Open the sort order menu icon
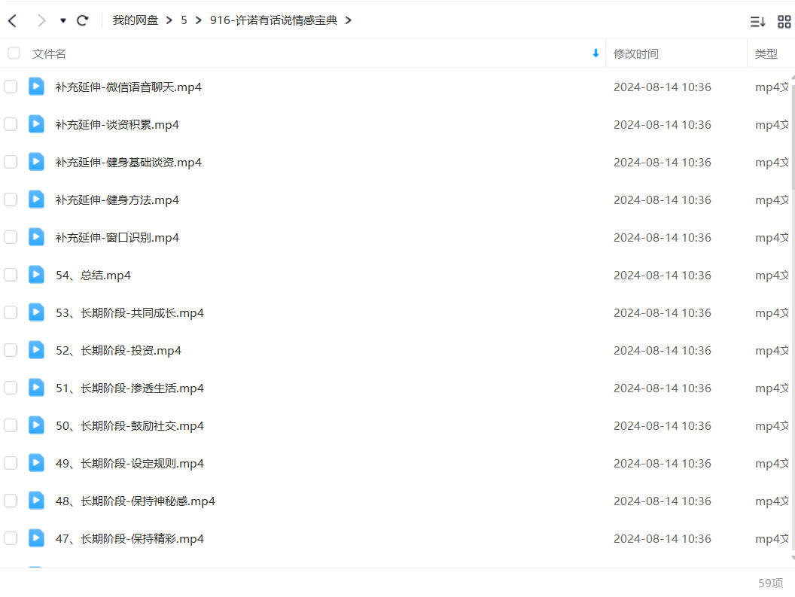The height and width of the screenshot is (597, 795). tap(757, 22)
